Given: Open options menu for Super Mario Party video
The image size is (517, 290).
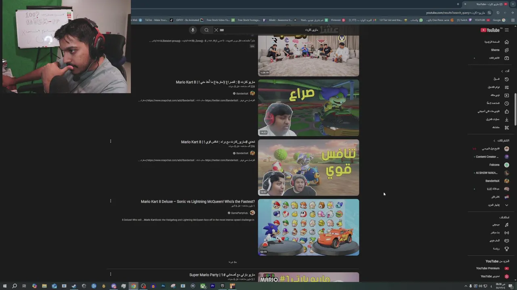Looking at the screenshot, I should click(110, 274).
